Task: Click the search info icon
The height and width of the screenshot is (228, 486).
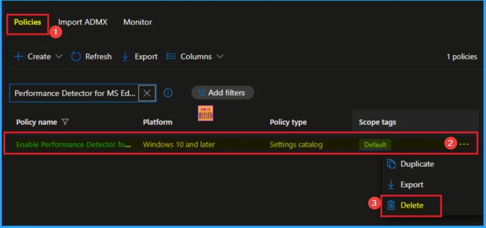Action: coord(168,93)
